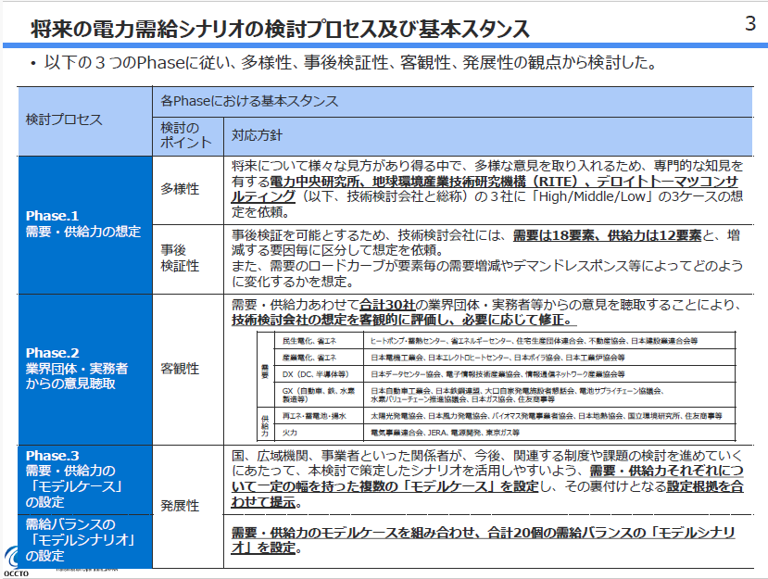Click the page number 3
The height and width of the screenshot is (579, 768).
(x=749, y=24)
